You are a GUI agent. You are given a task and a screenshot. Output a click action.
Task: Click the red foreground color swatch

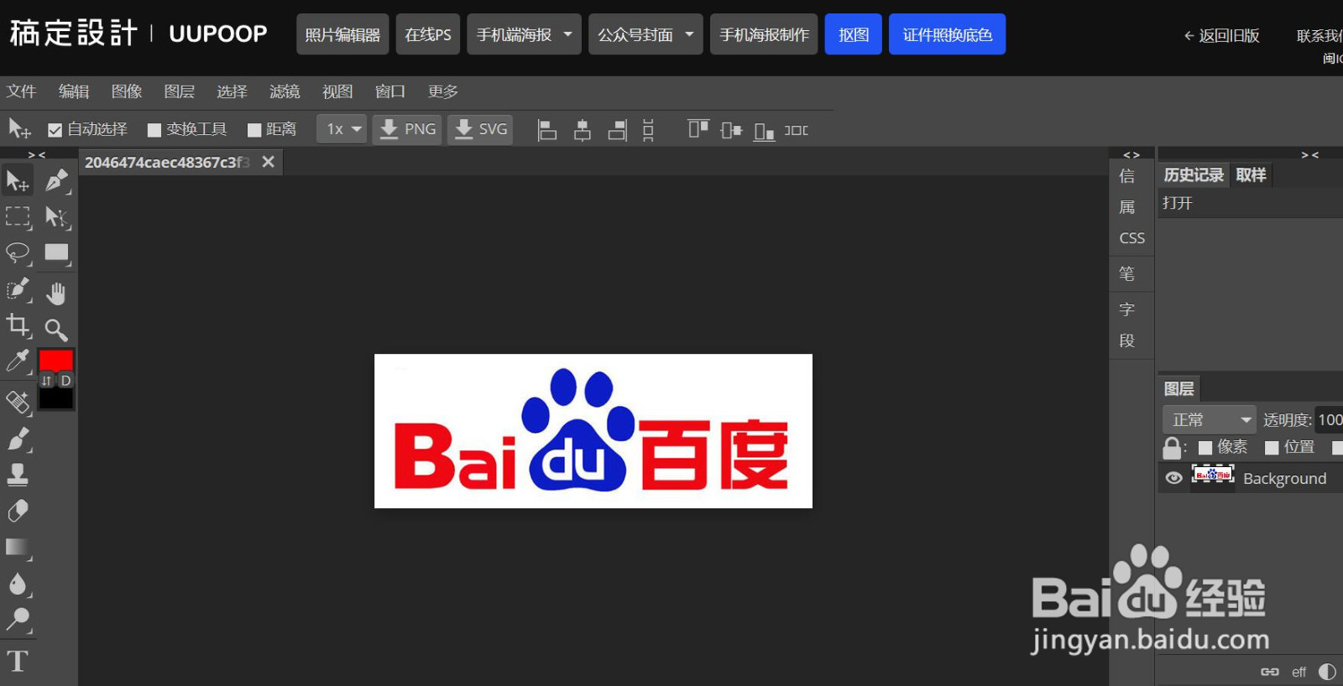coord(56,360)
